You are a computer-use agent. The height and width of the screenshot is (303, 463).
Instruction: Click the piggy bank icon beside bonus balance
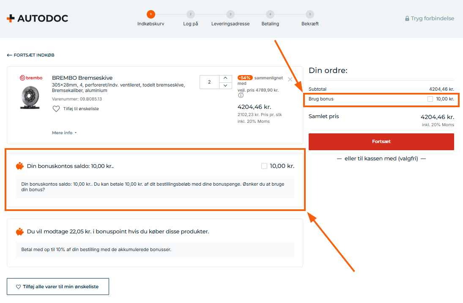point(20,166)
